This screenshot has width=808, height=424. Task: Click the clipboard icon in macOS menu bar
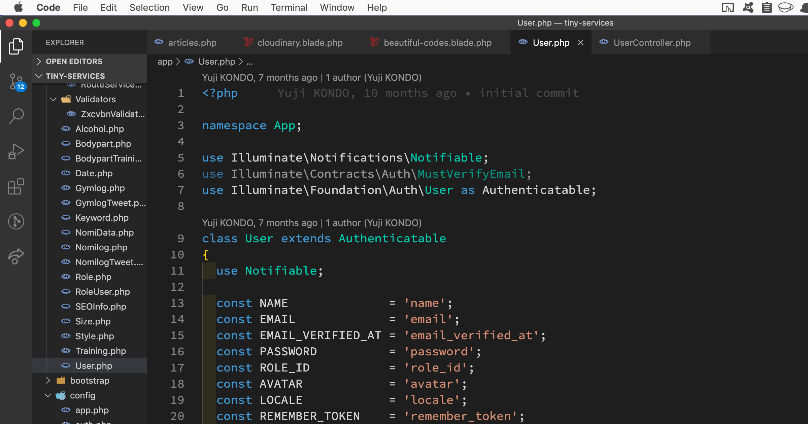767,7
